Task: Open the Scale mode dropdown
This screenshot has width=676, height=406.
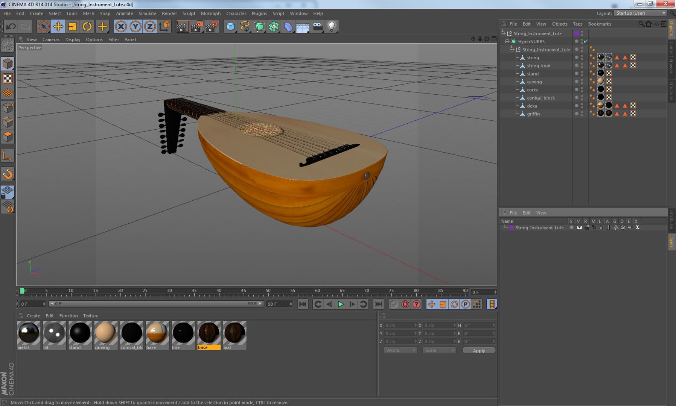Action: click(x=439, y=350)
